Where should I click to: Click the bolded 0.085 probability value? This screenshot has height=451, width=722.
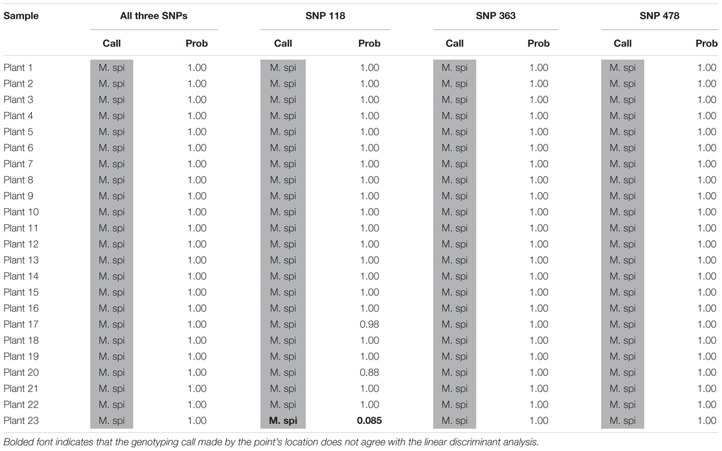point(368,421)
